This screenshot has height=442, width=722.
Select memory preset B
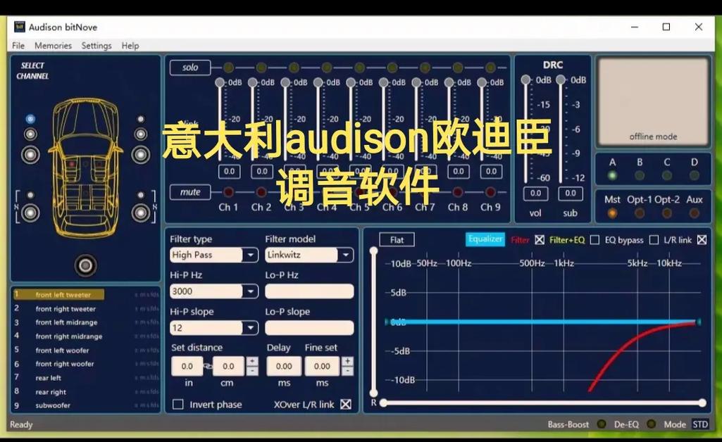[x=640, y=175]
